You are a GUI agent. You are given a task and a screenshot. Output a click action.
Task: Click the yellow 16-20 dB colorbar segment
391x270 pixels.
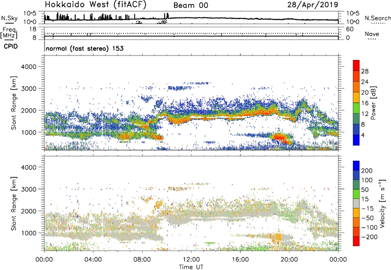tap(356, 97)
